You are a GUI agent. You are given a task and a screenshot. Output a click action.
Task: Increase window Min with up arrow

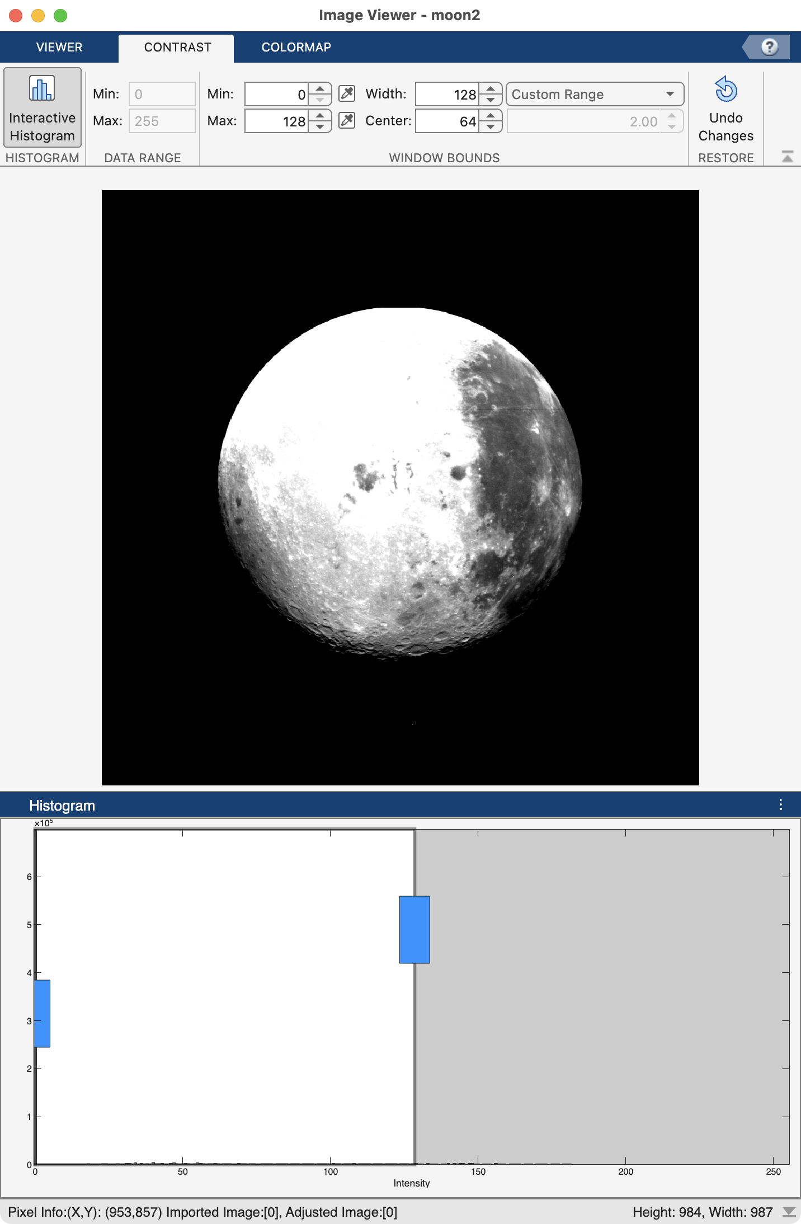320,89
